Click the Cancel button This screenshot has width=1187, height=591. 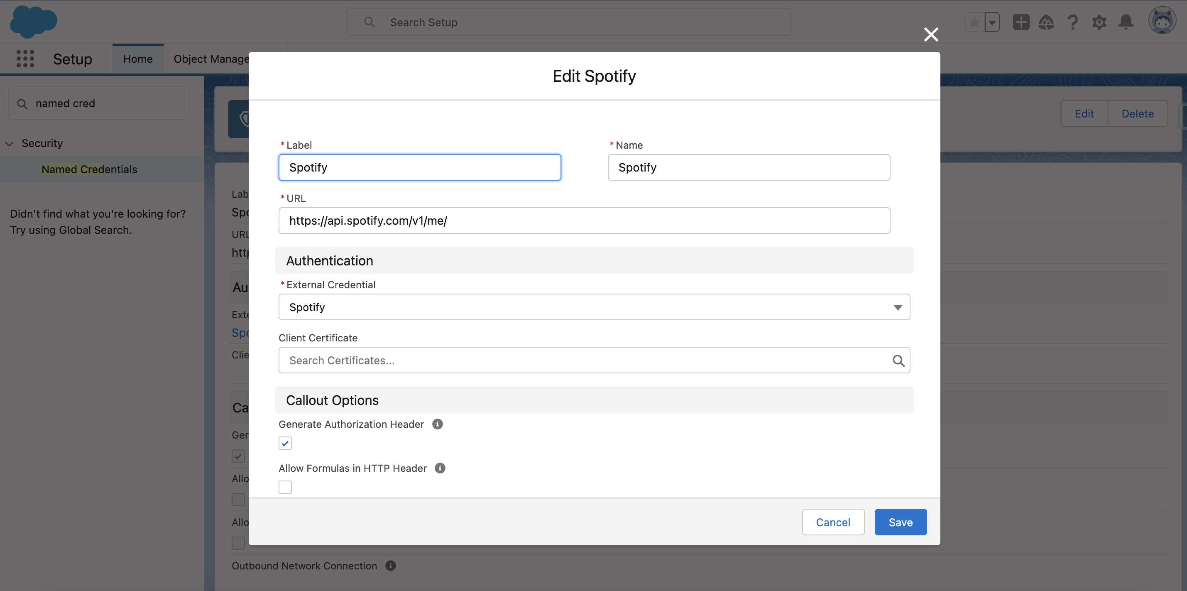click(x=833, y=522)
